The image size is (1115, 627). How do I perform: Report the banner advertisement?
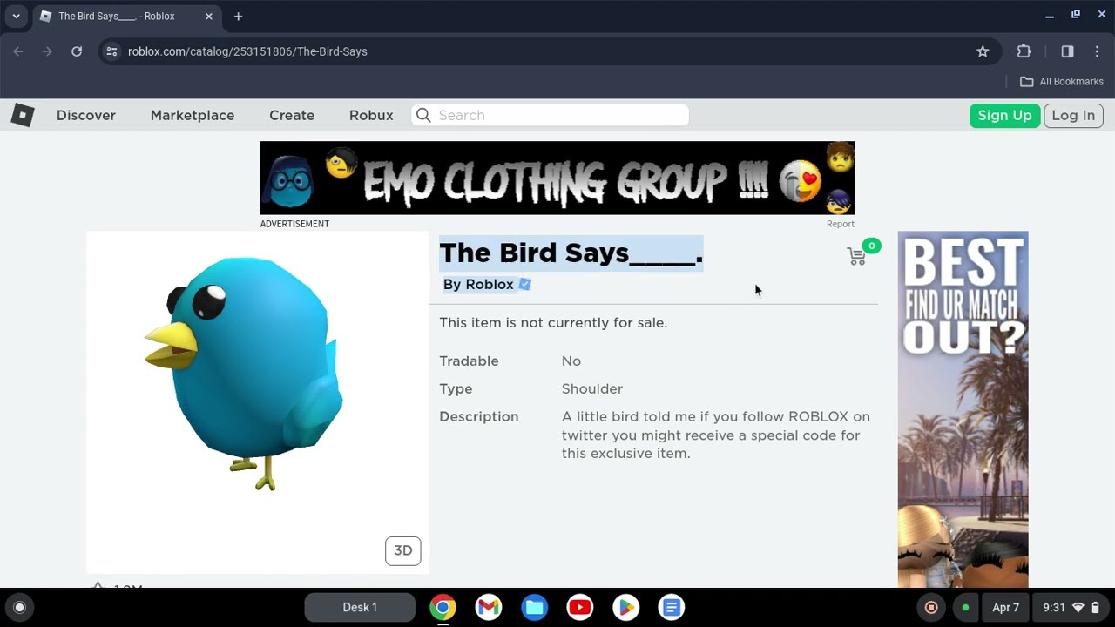841,224
